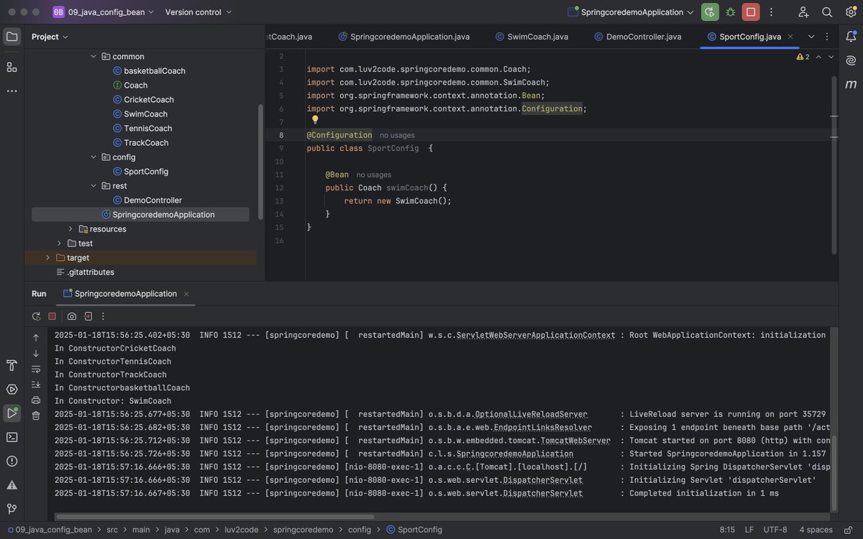Click the Debug bug icon in toolbar

pyautogui.click(x=731, y=12)
